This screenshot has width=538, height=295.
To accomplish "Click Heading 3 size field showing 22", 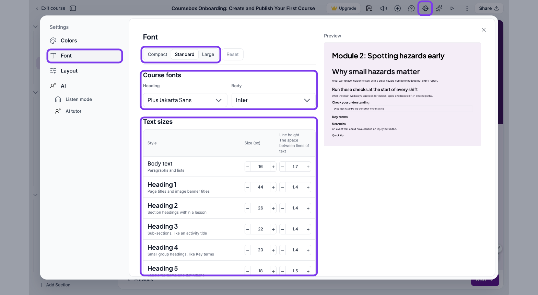I will click(260, 229).
